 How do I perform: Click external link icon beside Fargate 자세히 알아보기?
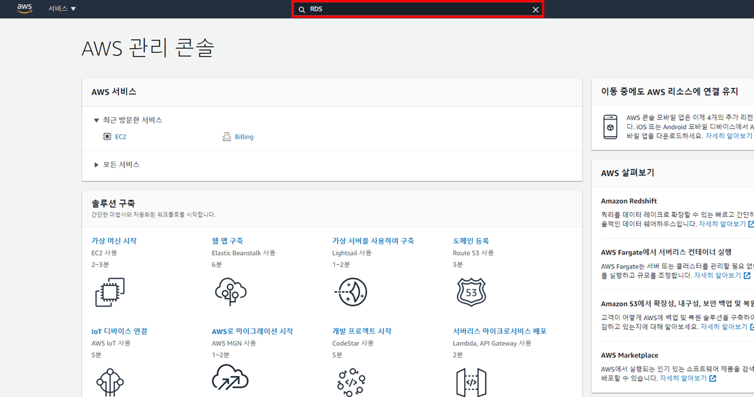[747, 275]
